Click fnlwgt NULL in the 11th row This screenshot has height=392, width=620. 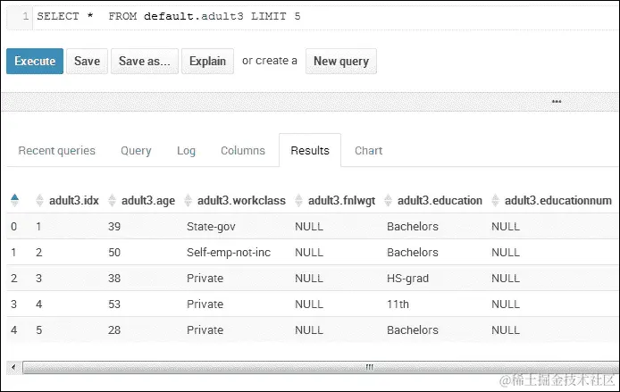[x=309, y=304]
